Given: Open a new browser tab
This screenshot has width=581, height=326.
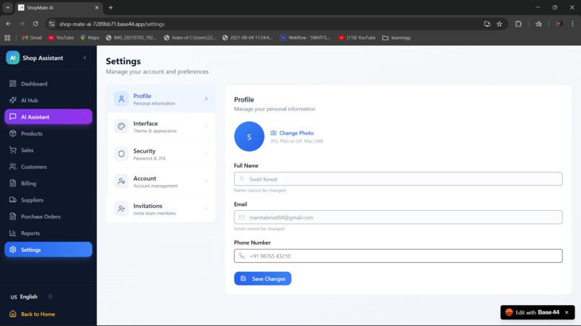Looking at the screenshot, I should click(x=110, y=7).
